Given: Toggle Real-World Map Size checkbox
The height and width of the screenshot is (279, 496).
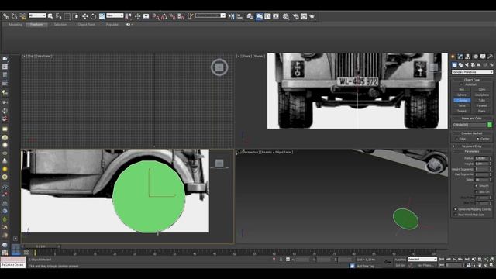Looking at the screenshot, I should pyautogui.click(x=456, y=215).
